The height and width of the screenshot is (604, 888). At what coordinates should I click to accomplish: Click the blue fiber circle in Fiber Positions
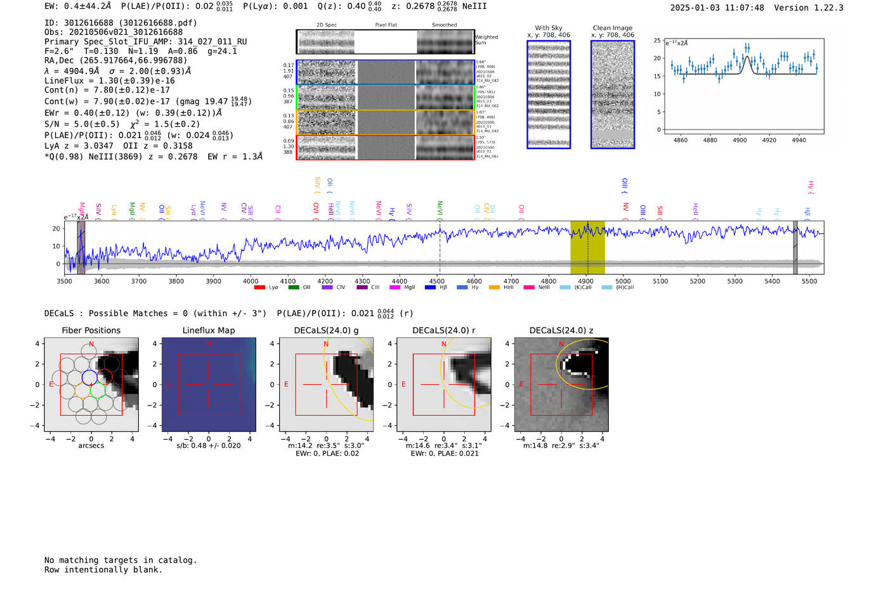point(89,378)
